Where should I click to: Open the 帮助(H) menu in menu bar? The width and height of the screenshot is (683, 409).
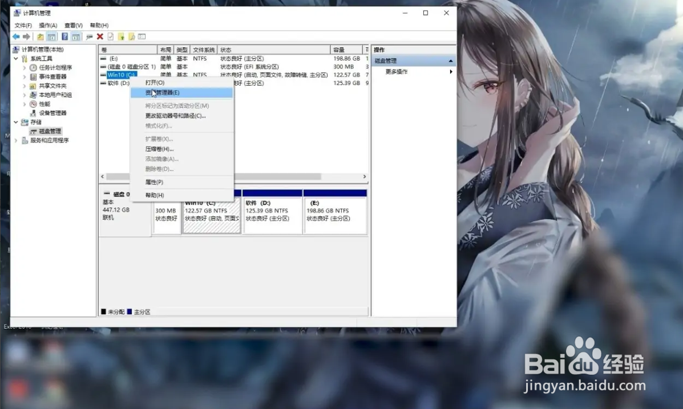pos(99,25)
